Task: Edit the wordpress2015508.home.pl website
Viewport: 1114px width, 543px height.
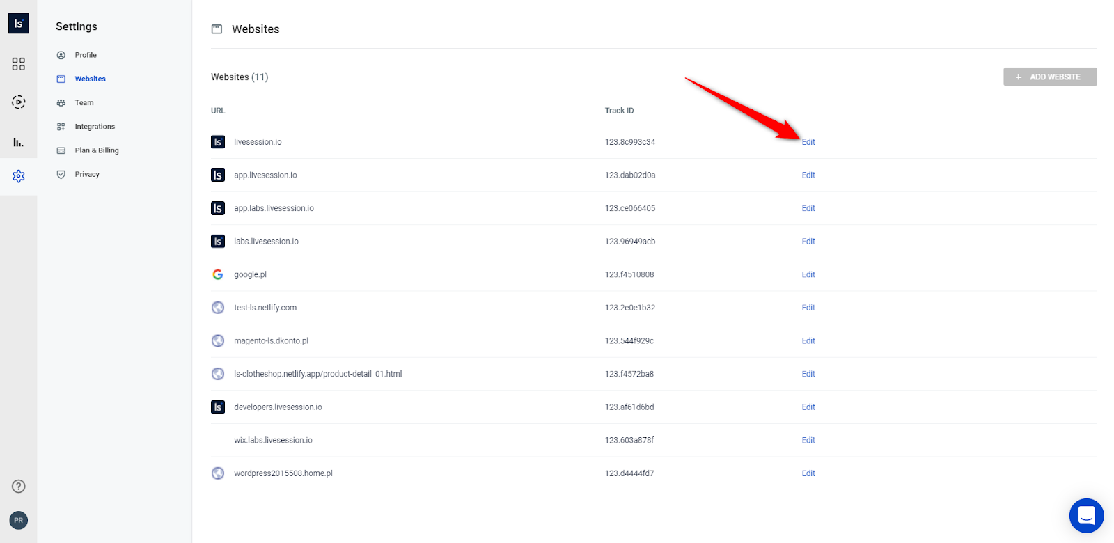Action: tap(808, 473)
